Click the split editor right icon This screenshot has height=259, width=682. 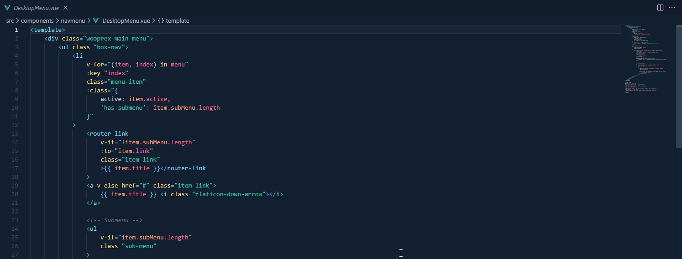(x=660, y=8)
